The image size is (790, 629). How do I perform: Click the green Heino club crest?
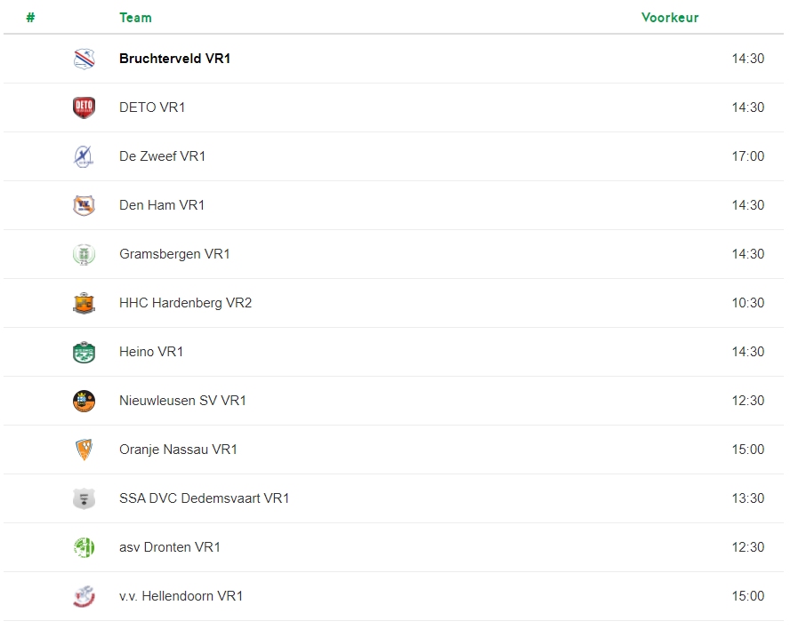click(x=84, y=352)
